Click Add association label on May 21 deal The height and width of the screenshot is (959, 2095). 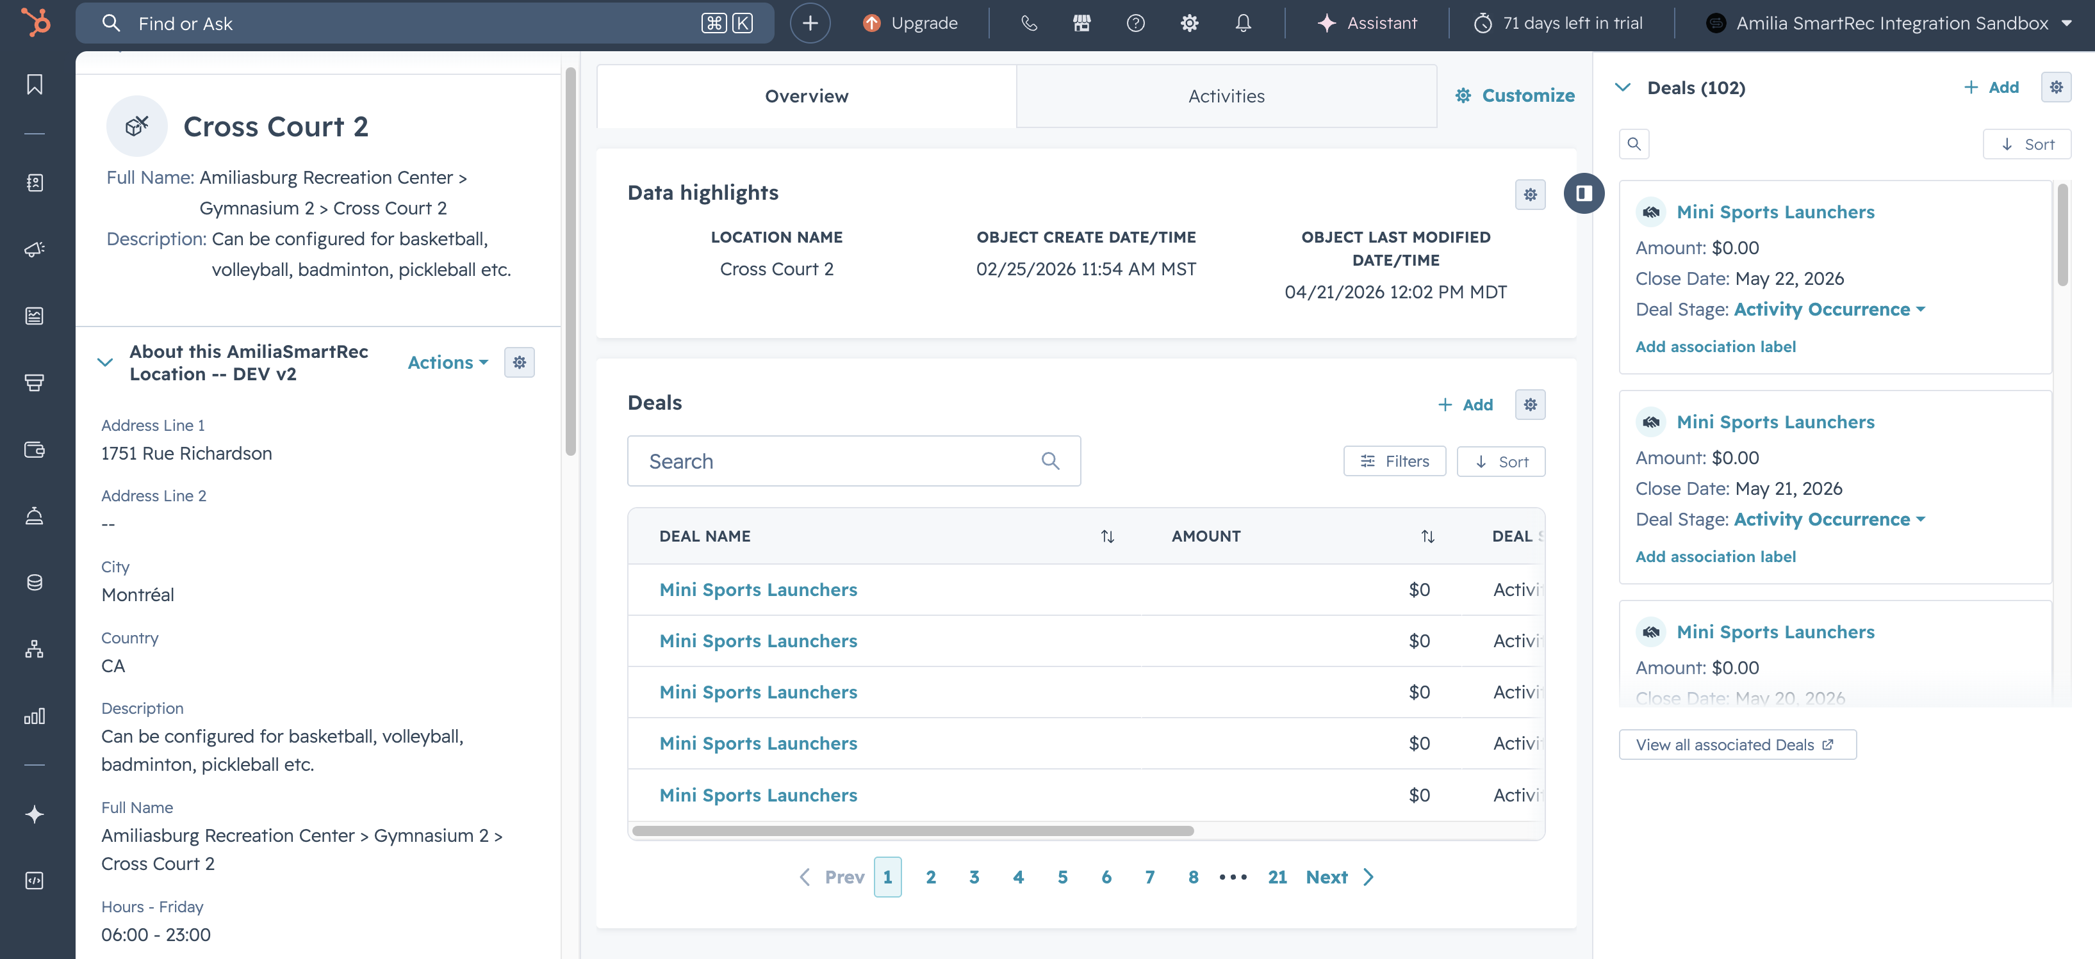click(1715, 557)
